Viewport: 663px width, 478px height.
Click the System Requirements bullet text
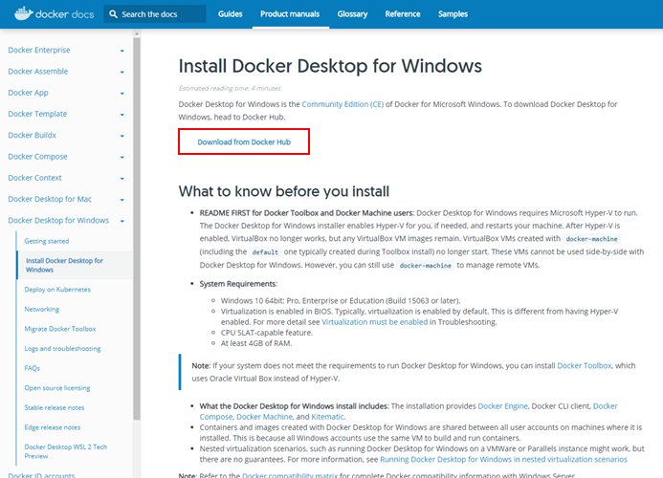(x=238, y=284)
